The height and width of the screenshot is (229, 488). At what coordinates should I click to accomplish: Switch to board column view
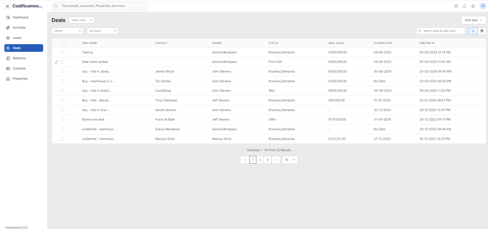click(482, 31)
